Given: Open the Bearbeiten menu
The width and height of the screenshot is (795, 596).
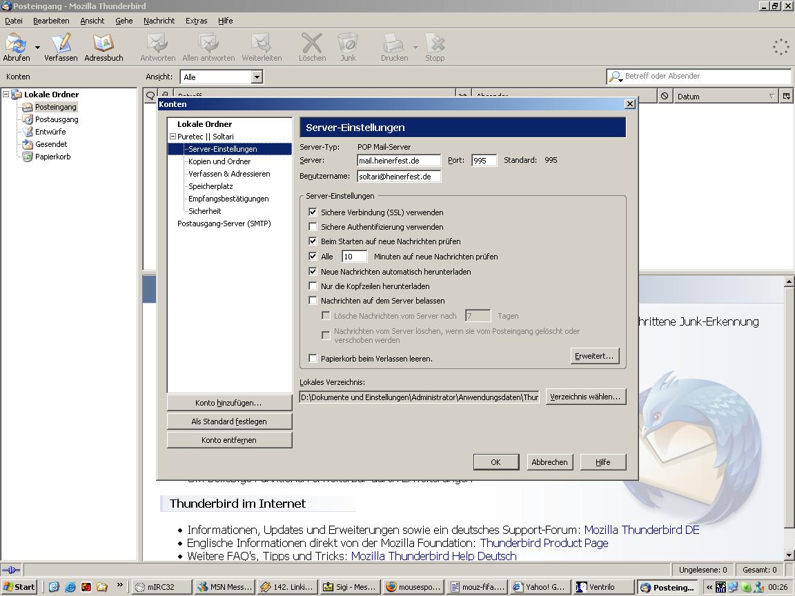Looking at the screenshot, I should (x=51, y=21).
